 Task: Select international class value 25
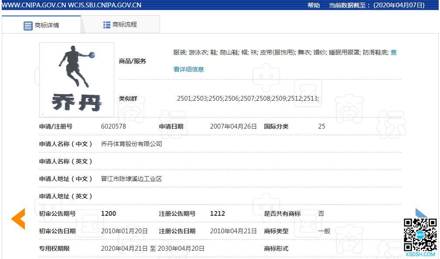click(x=321, y=126)
